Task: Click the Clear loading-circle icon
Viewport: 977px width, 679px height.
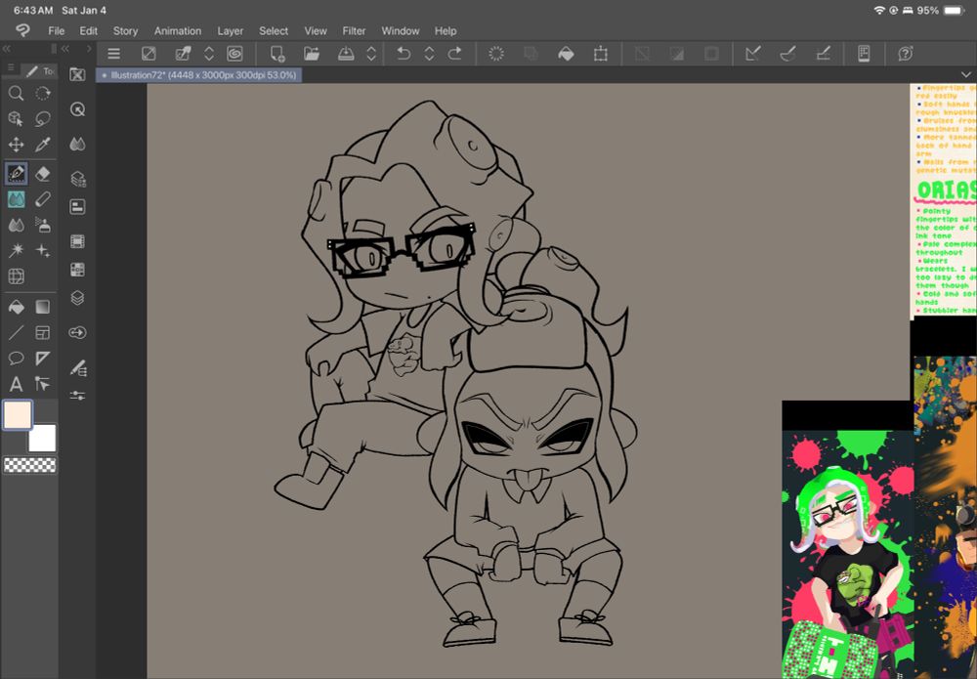Action: point(496,54)
